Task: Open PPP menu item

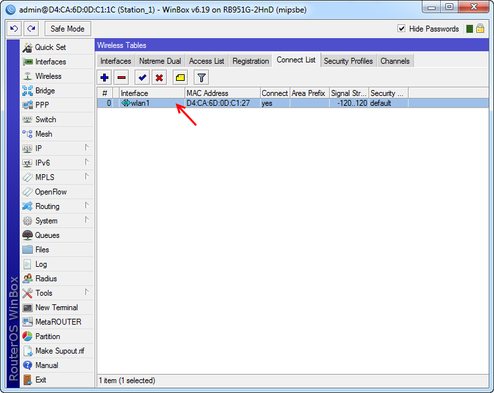Action: coord(57,105)
